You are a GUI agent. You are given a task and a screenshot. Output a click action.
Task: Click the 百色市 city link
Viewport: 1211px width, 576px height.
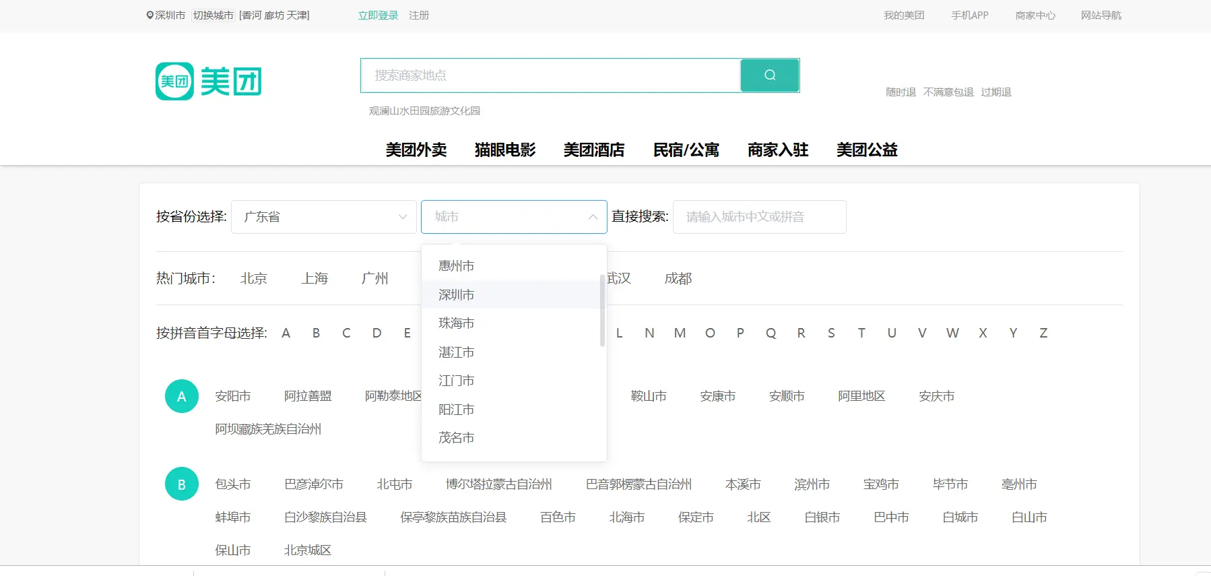point(558,517)
